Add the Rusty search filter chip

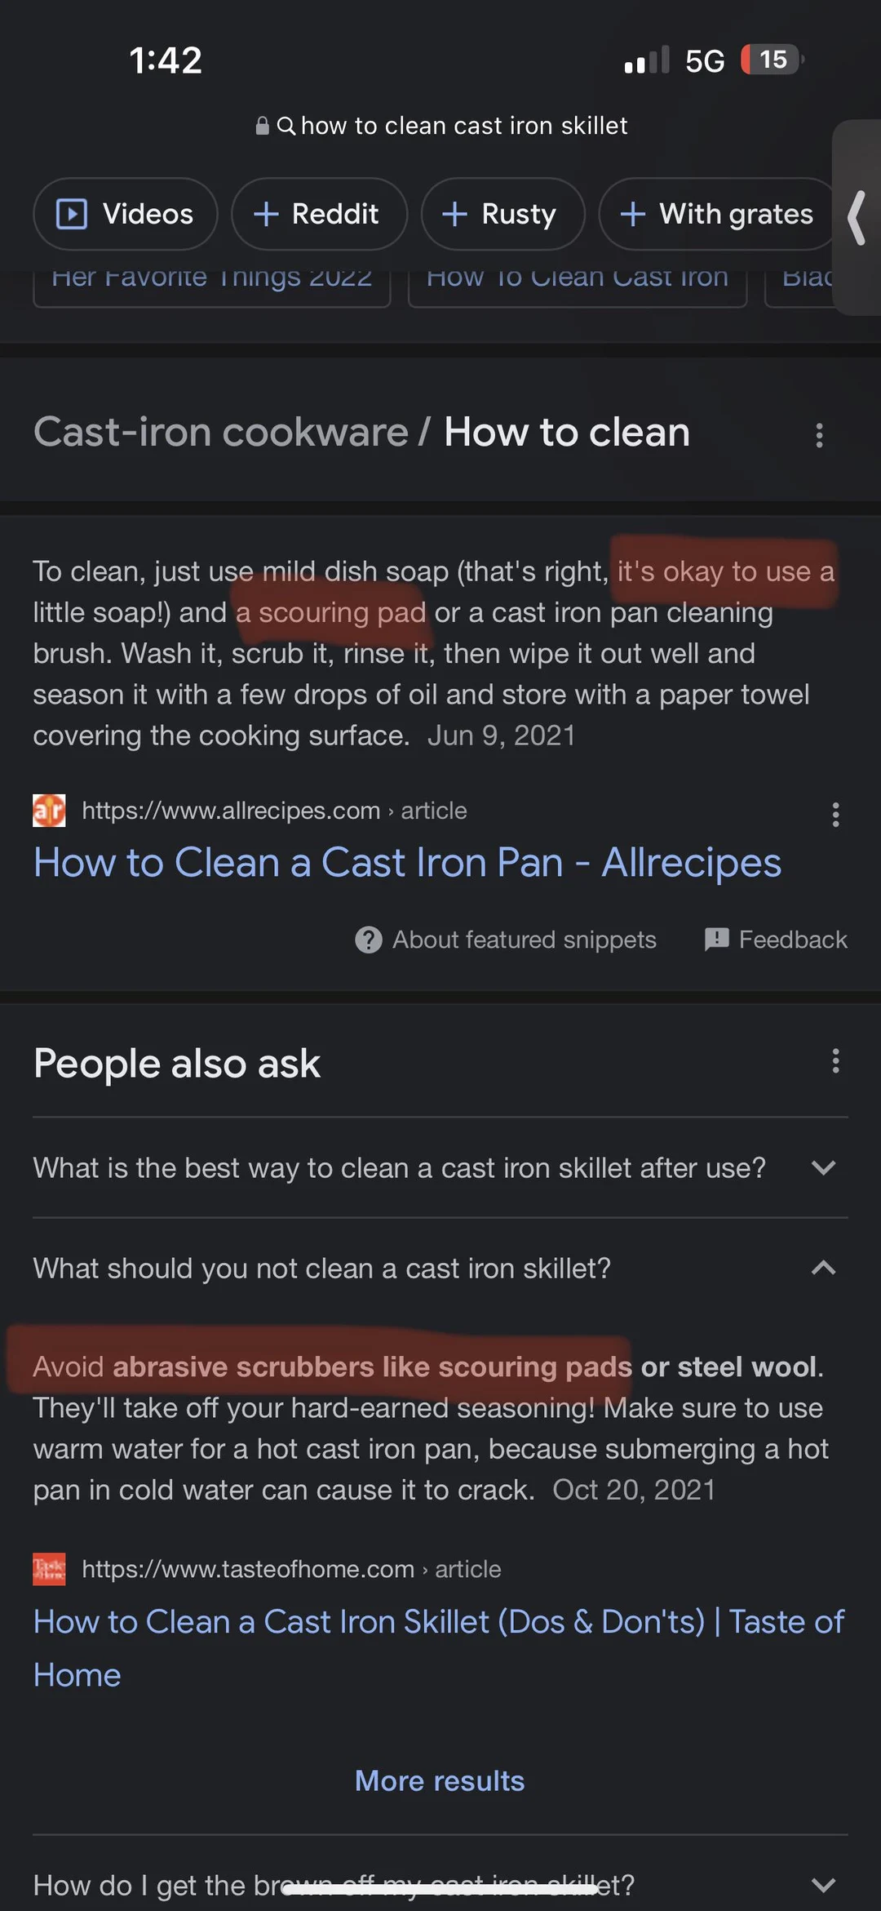click(x=502, y=214)
